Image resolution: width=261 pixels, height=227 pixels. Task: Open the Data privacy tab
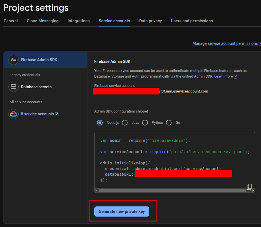pos(150,21)
